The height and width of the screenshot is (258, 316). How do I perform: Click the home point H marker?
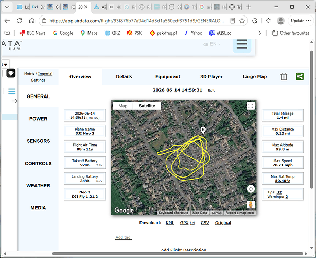pos(203,131)
